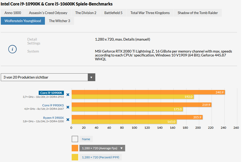242x162 pixels.
Task: Click the 'System' label
Action: point(33,51)
